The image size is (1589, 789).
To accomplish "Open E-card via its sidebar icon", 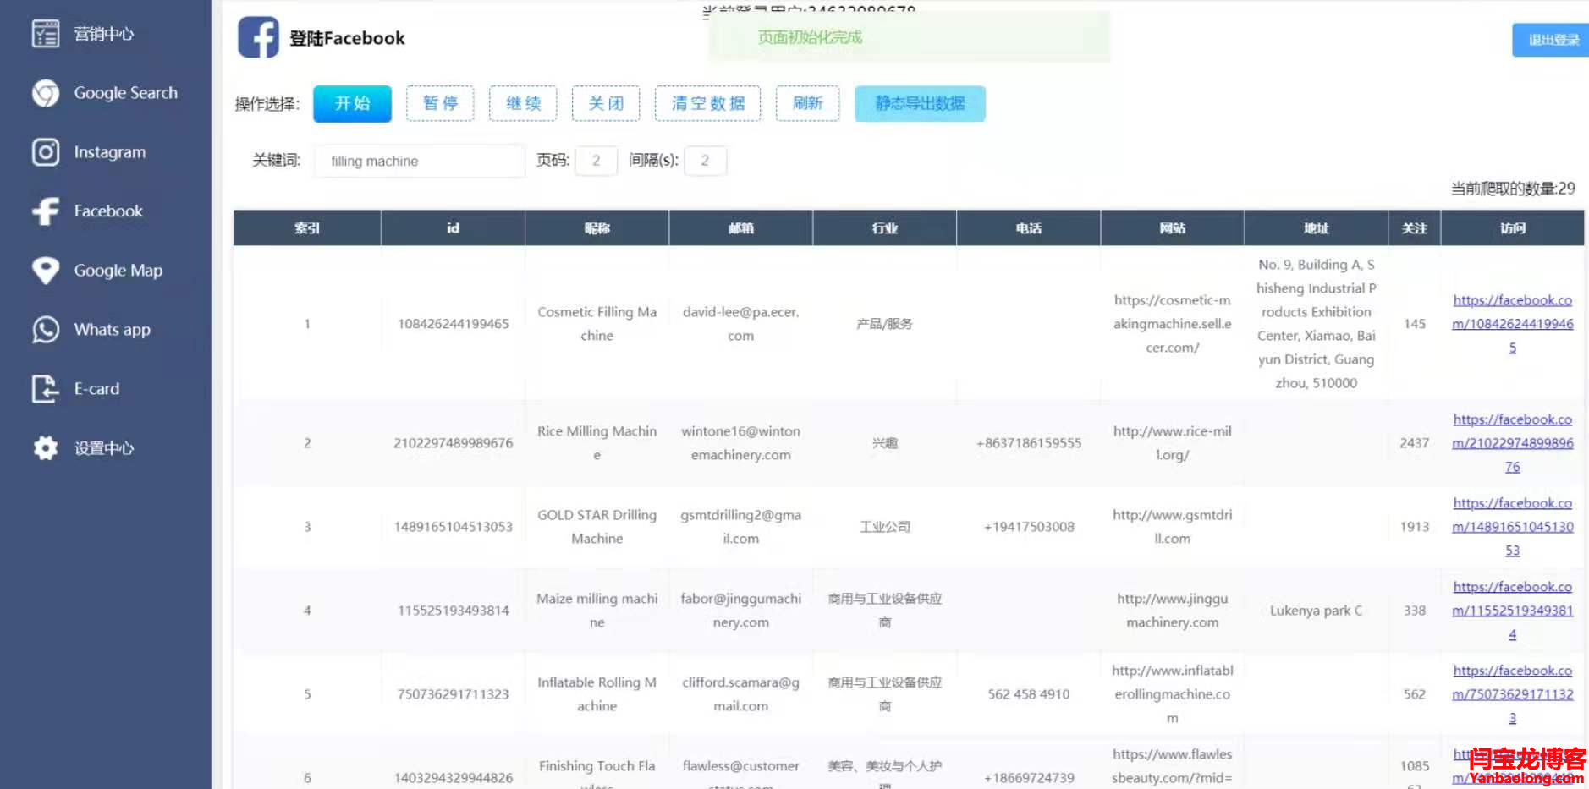I will (x=46, y=389).
